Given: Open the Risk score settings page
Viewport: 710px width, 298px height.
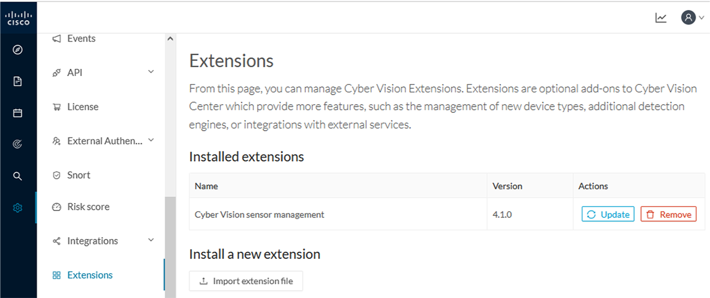Looking at the screenshot, I should [88, 207].
